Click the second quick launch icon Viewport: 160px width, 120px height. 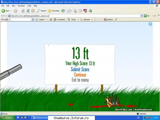coord(22,118)
